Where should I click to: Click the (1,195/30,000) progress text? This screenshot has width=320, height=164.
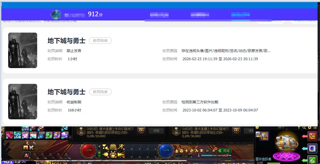pyautogui.click(x=192, y=136)
